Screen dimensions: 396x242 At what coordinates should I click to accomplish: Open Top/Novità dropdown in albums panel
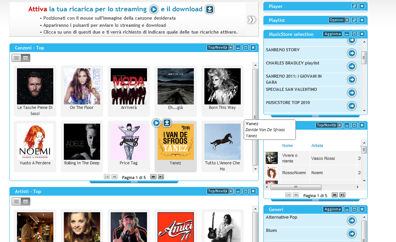click(329, 125)
